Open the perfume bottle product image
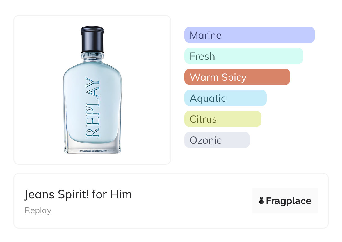 coord(92,90)
